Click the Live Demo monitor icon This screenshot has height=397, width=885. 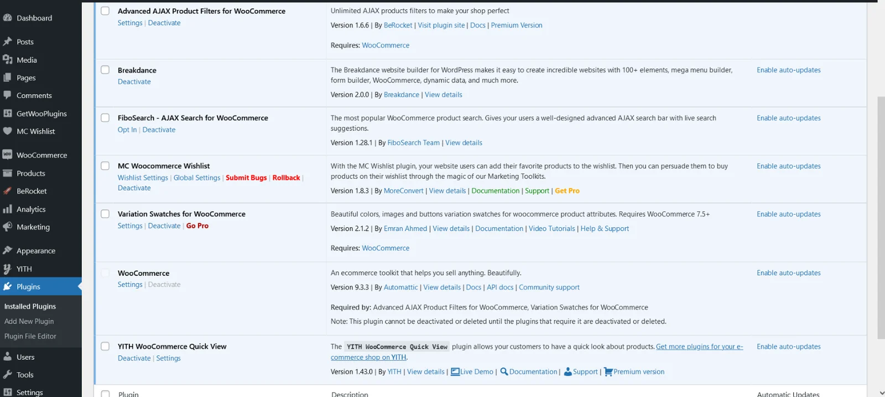click(x=455, y=372)
